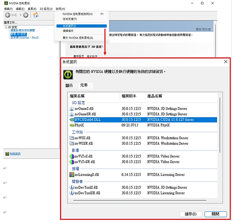Click the file list horizontal scrollbar

point(140,200)
